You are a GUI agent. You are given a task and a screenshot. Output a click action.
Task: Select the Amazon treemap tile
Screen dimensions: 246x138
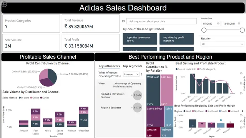[153, 132]
